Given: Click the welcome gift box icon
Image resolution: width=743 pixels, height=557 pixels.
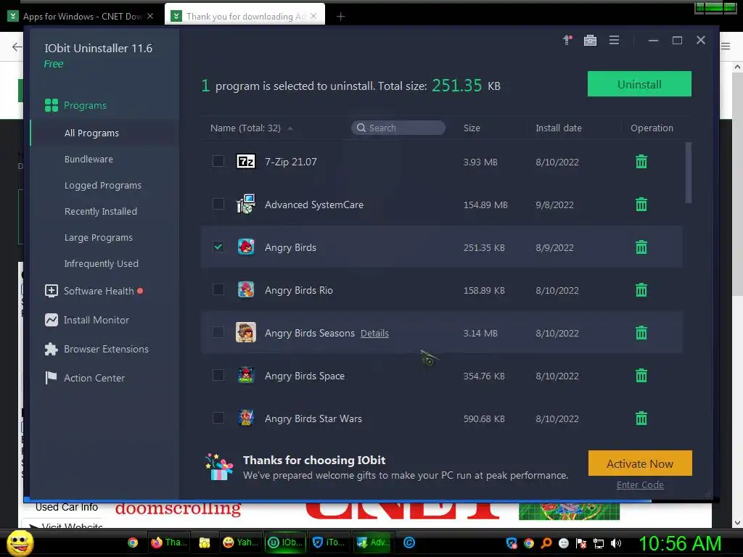Looking at the screenshot, I should 219,467.
